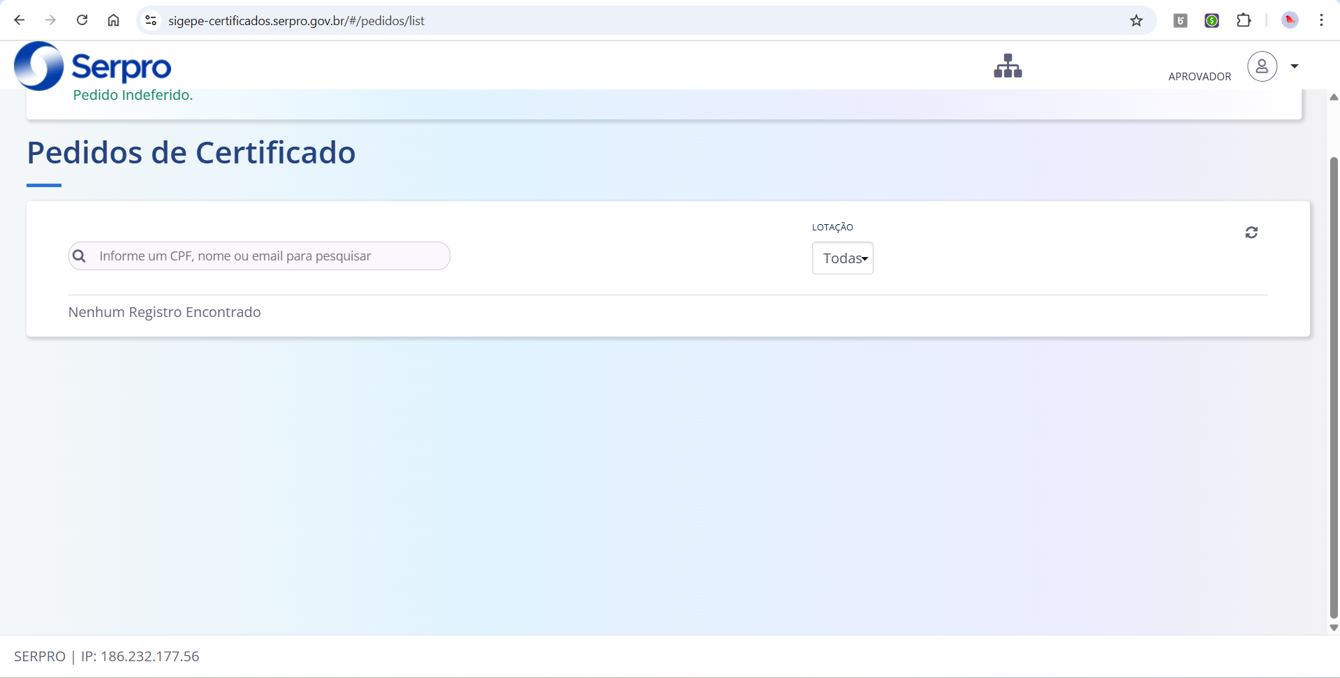Expand the user account dropdown arrow
1340x678 pixels.
click(x=1294, y=66)
